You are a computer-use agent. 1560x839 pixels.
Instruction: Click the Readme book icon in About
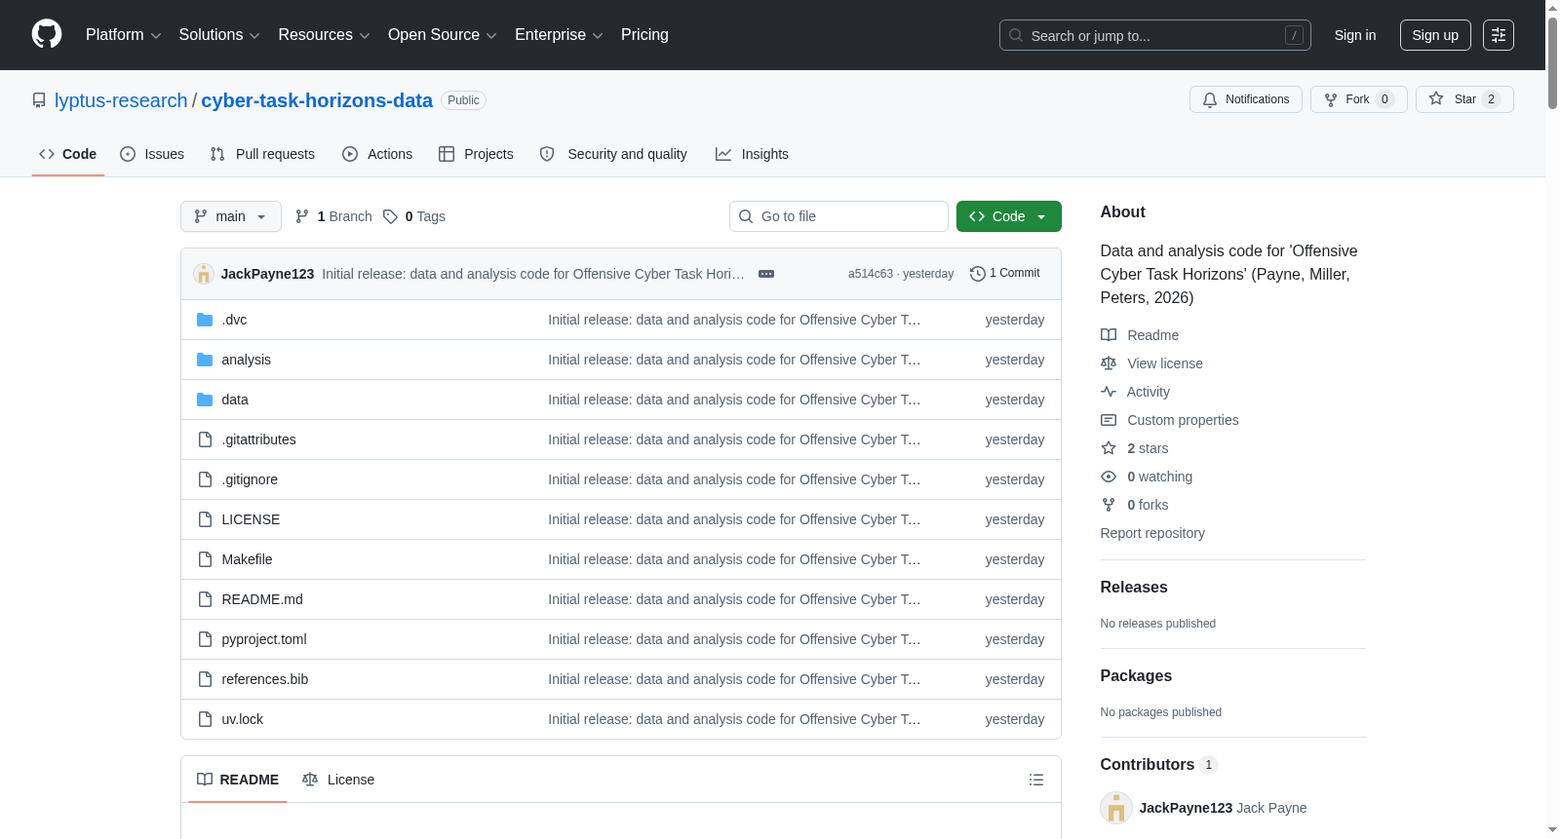pyautogui.click(x=1109, y=335)
